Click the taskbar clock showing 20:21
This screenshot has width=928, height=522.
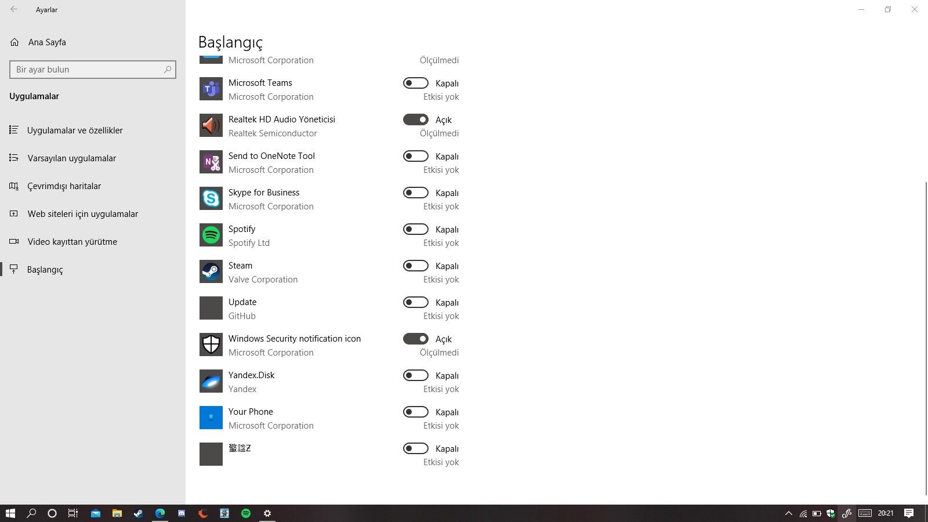[x=886, y=513]
